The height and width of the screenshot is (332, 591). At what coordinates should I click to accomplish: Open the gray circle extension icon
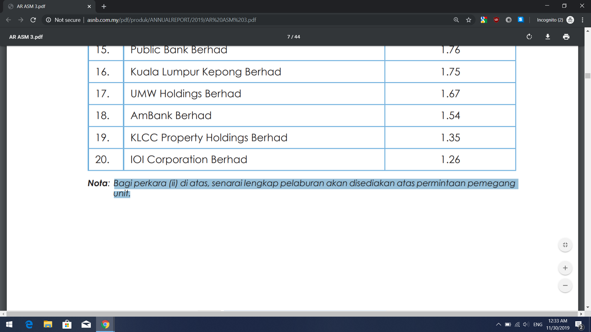click(x=509, y=20)
